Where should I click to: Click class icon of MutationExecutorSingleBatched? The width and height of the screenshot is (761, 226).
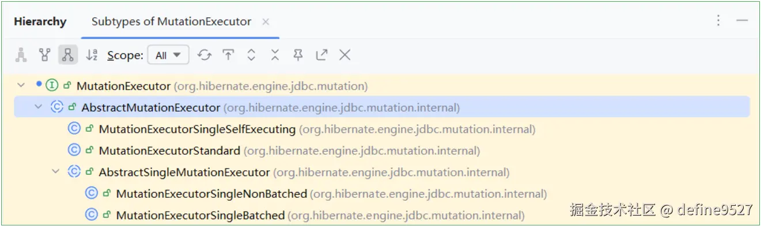coord(91,215)
